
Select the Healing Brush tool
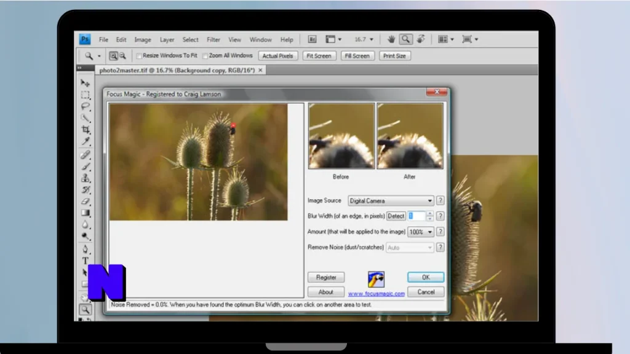[x=85, y=155]
